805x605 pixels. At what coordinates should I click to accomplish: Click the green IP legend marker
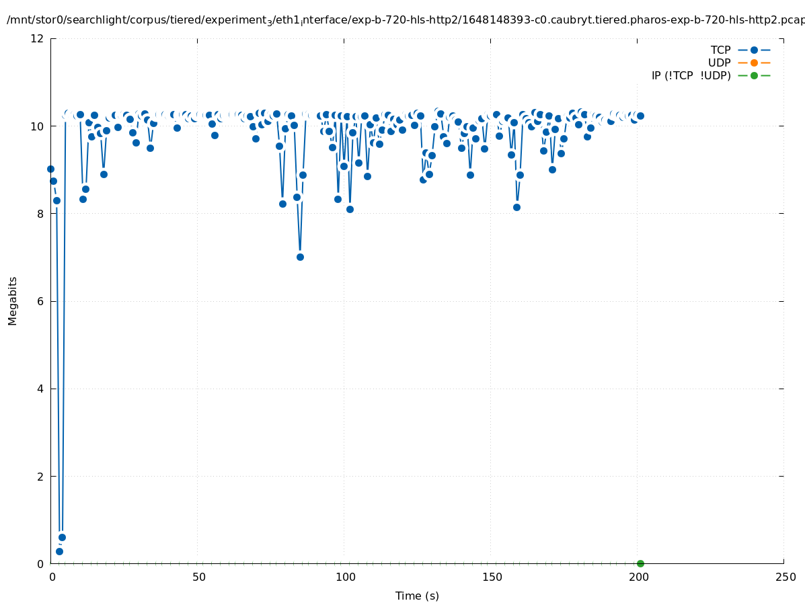[x=754, y=75]
